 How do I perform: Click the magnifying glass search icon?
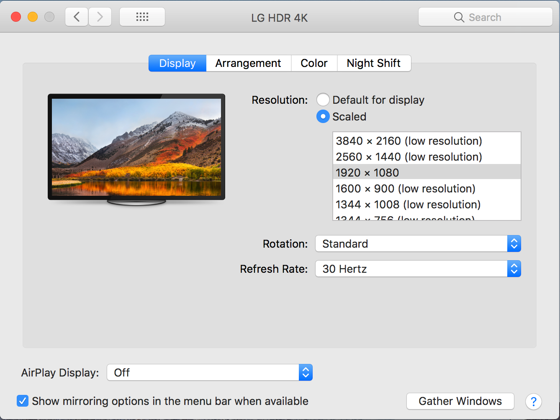coord(459,17)
